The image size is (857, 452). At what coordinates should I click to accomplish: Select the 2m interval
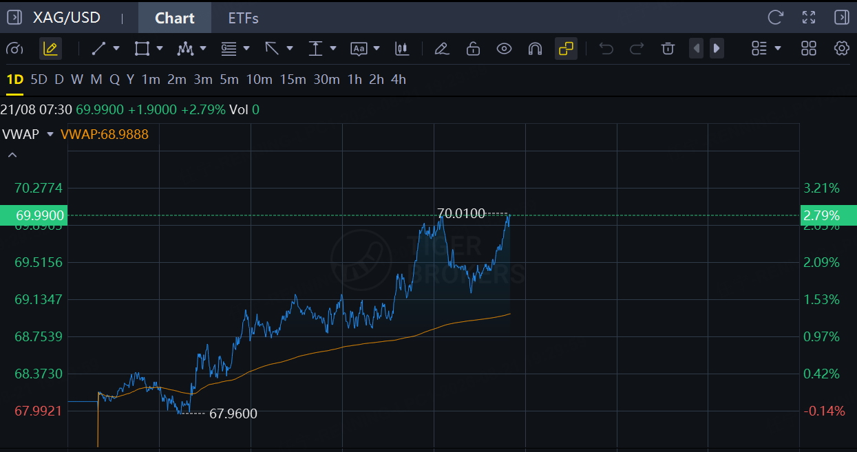point(177,80)
